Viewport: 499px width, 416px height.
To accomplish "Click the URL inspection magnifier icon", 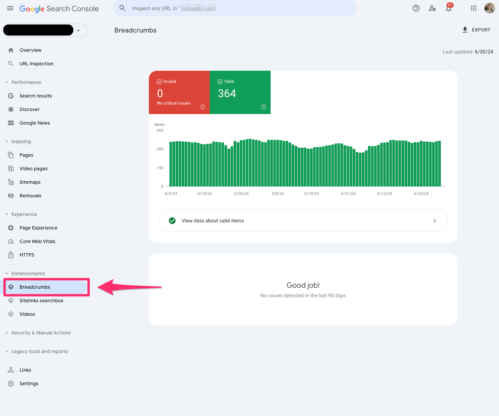I will point(11,64).
